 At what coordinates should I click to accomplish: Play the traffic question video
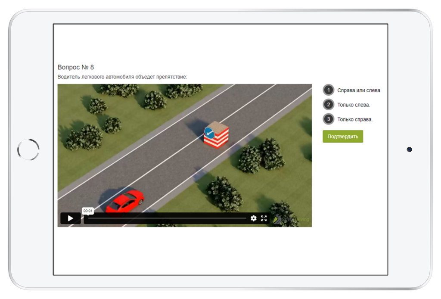70,218
